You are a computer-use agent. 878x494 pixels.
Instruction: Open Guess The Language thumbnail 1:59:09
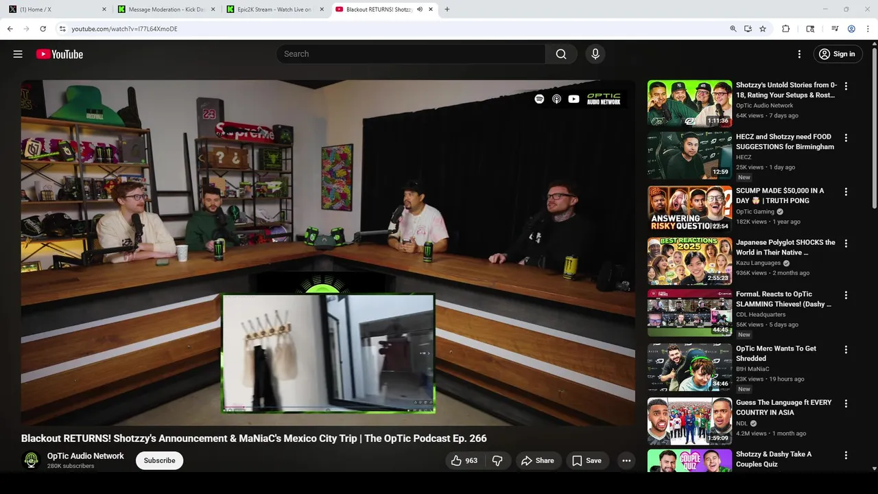[689, 421]
